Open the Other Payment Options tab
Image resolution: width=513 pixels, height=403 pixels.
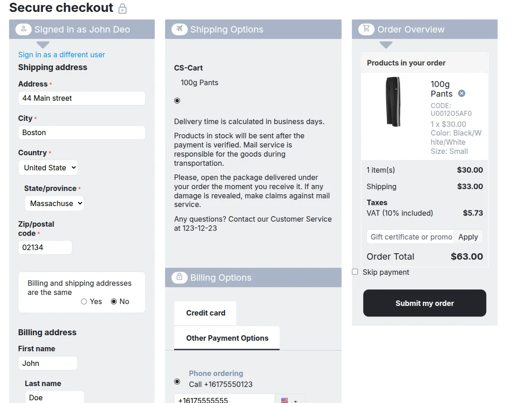(227, 338)
